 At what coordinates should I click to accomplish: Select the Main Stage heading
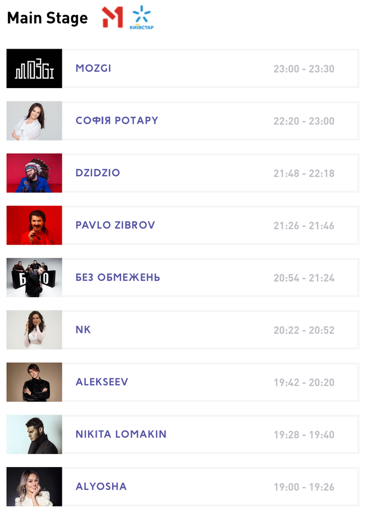[47, 18]
